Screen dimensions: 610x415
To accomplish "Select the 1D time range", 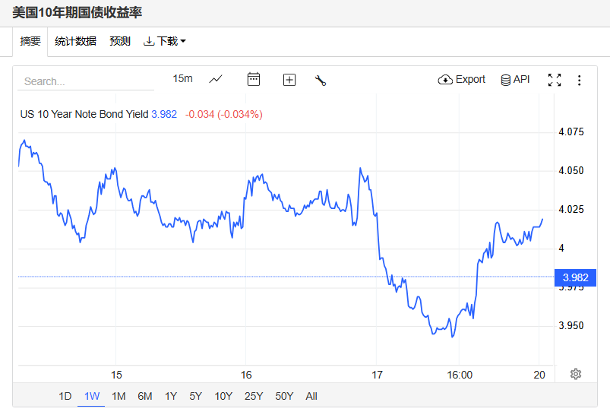I will (x=65, y=396).
